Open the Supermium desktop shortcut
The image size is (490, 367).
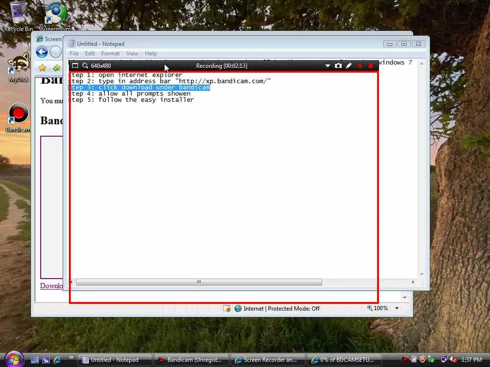(x=56, y=16)
